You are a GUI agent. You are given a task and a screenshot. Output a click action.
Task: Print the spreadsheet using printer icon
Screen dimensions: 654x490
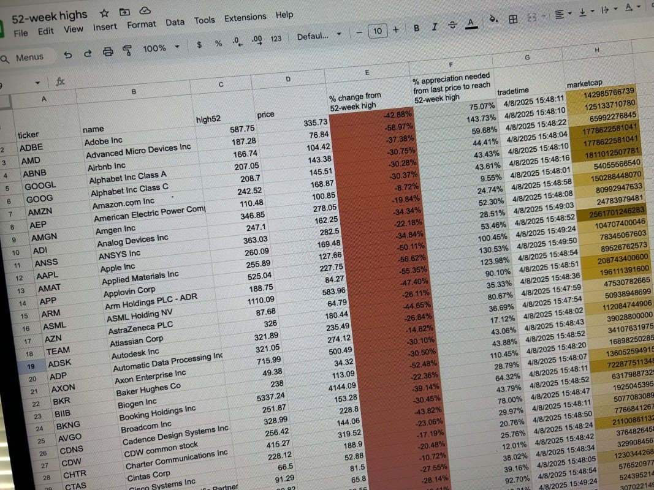point(108,51)
